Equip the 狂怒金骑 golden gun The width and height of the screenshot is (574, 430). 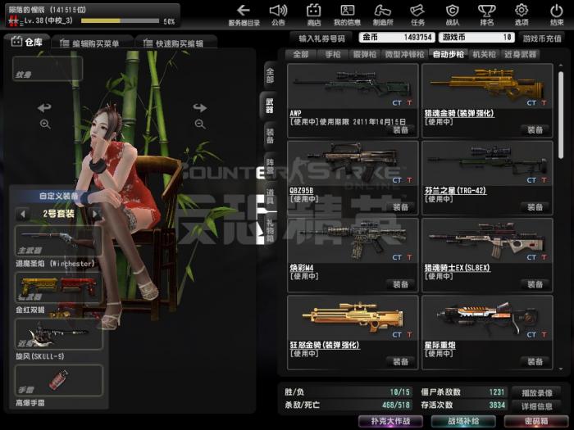pyautogui.click(x=400, y=362)
